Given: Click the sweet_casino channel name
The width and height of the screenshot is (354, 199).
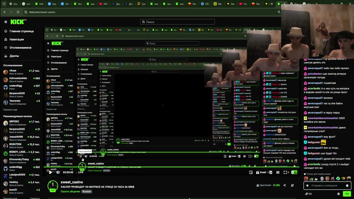Looking at the screenshot, I should [72, 182].
